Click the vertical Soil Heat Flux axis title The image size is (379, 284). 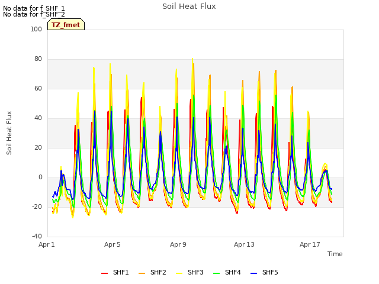9,133
